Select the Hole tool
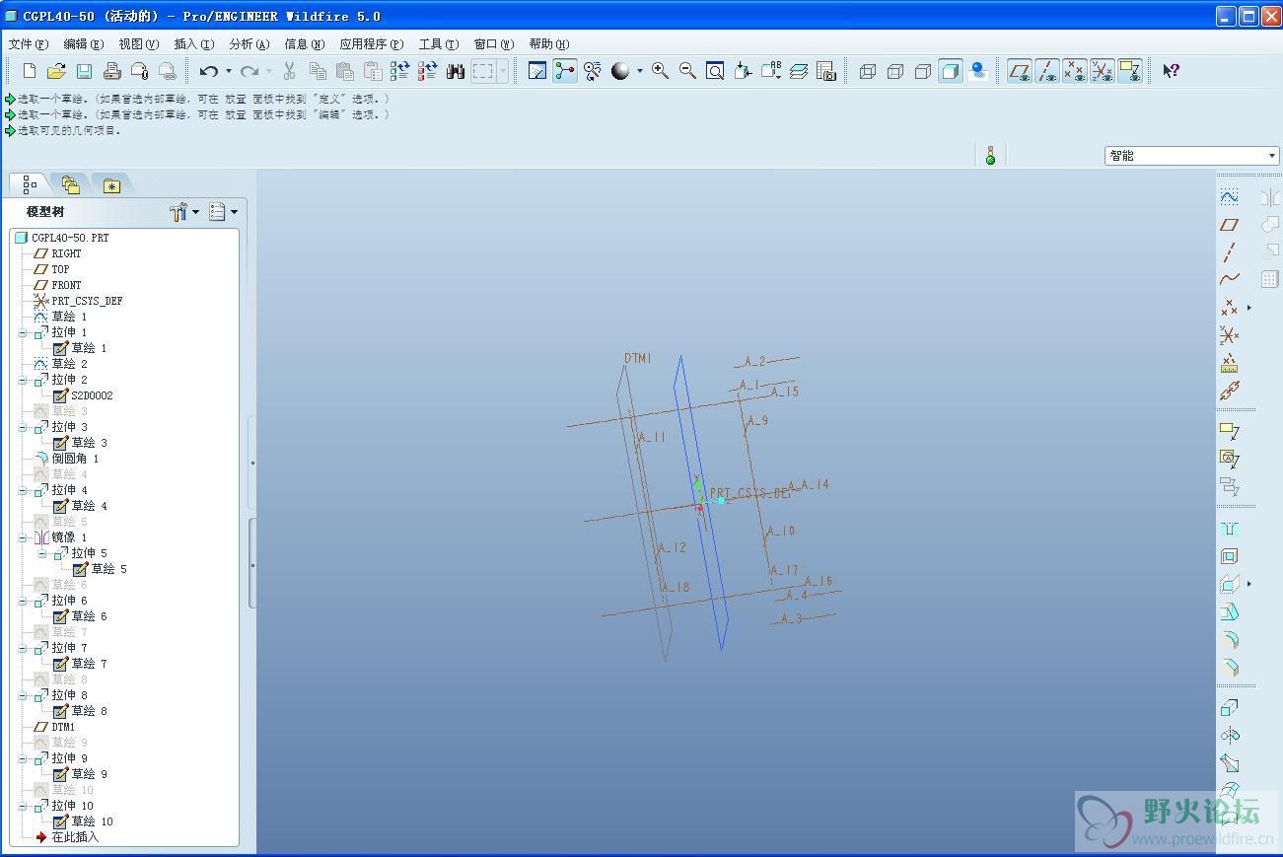 pyautogui.click(x=1229, y=529)
